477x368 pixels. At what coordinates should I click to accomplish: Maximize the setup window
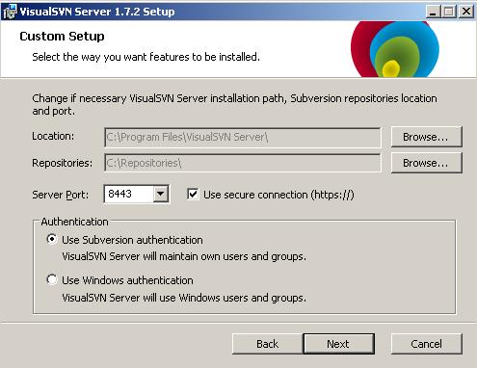click(x=449, y=12)
